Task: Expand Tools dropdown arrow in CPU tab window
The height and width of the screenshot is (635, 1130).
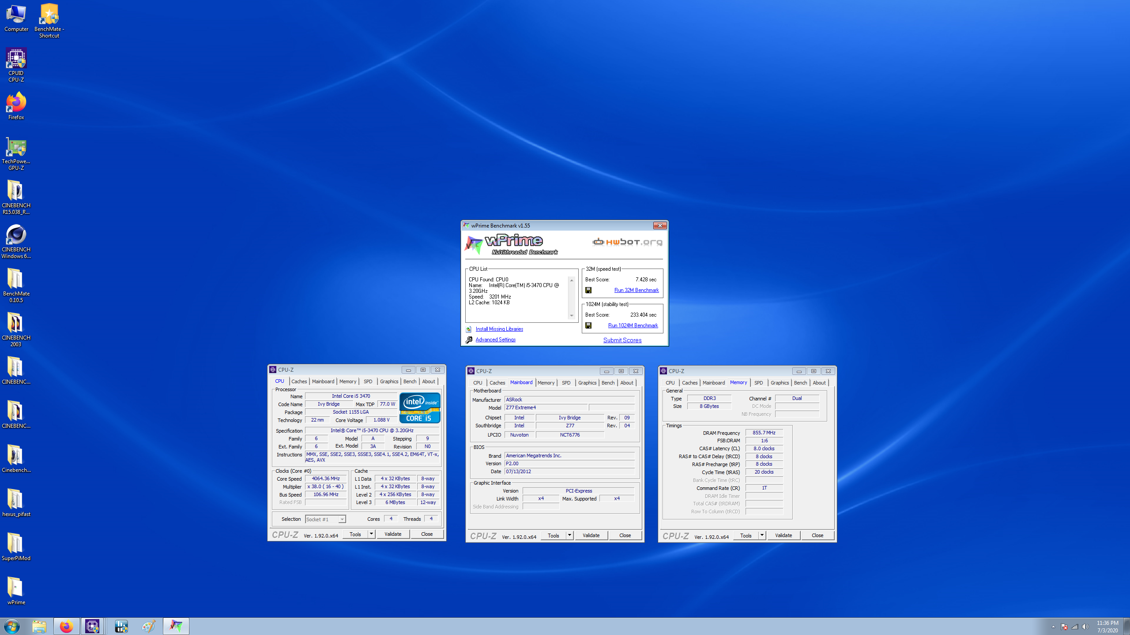Action: (x=372, y=534)
